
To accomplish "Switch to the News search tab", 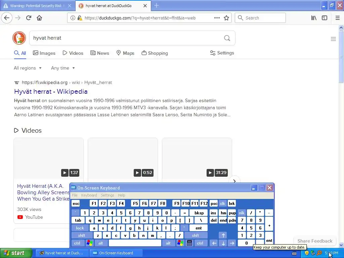I will pyautogui.click(x=100, y=53).
